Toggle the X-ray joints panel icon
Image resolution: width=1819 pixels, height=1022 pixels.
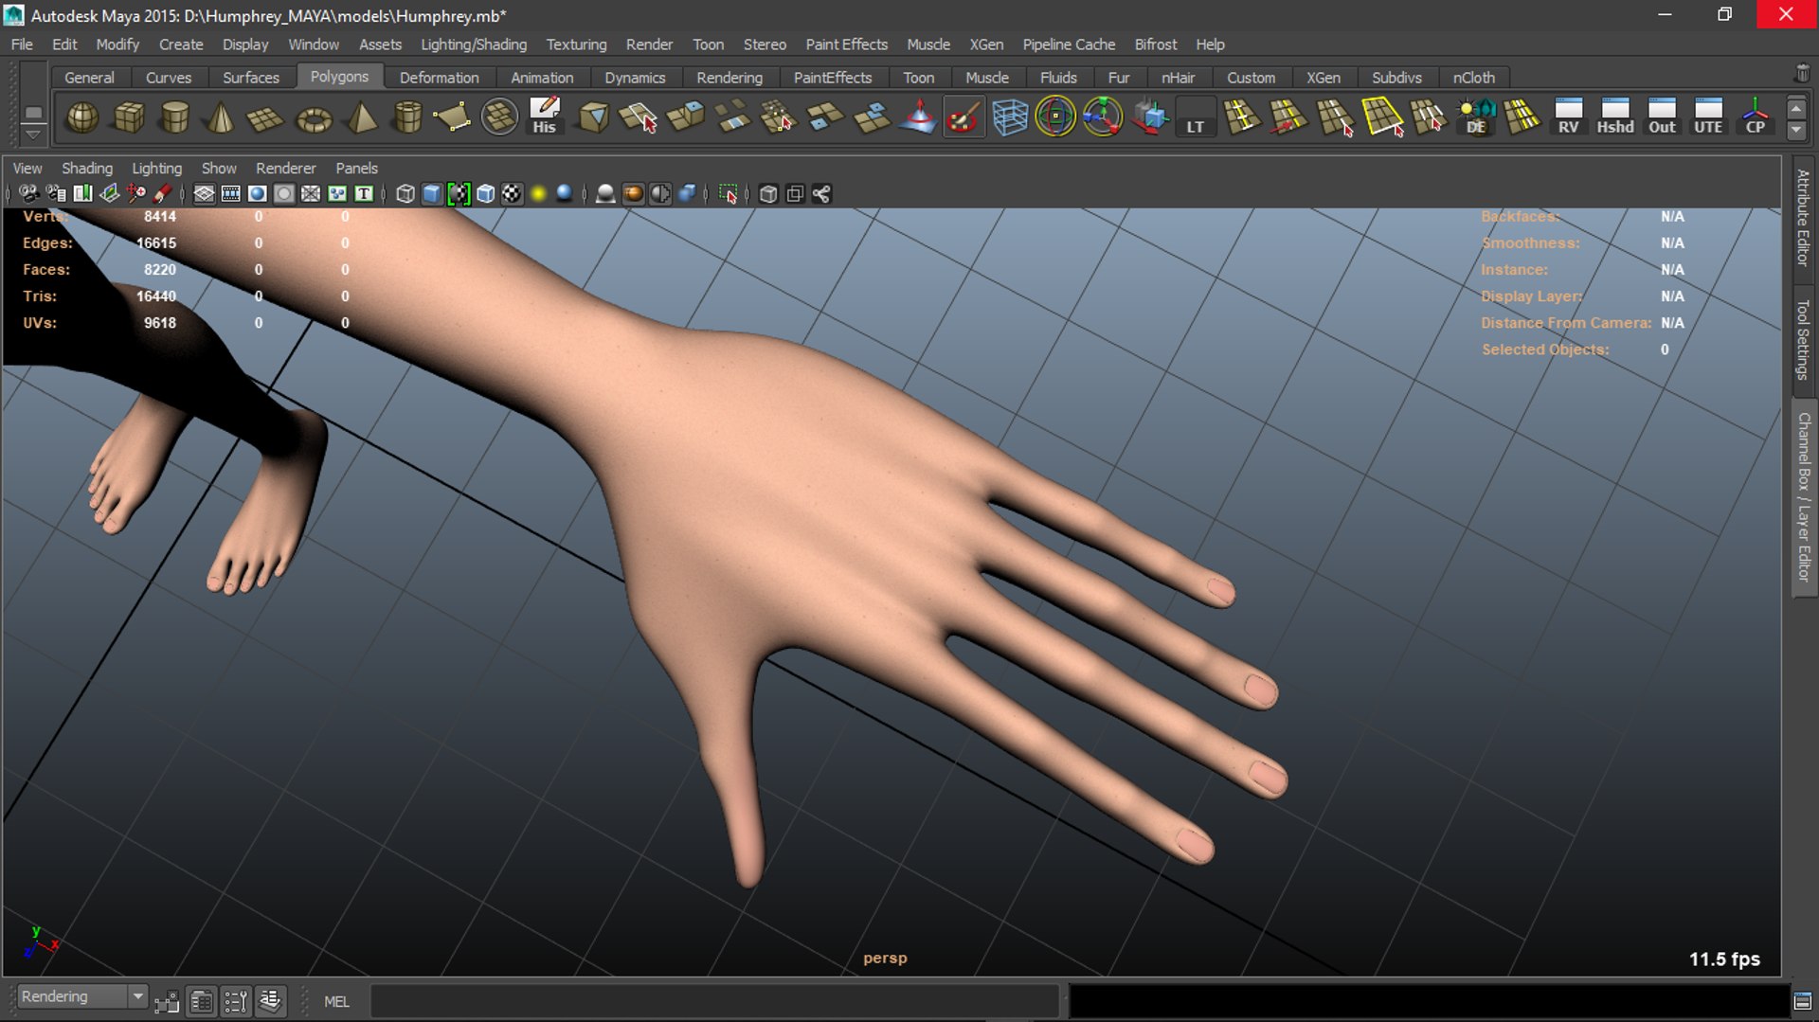pos(821,194)
